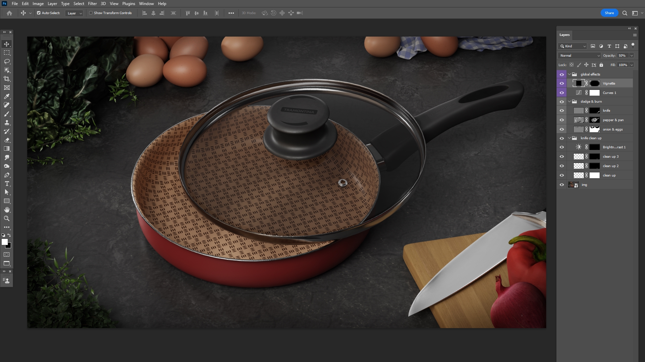This screenshot has width=645, height=362.
Task: Select the Horizontal Type tool
Action: tap(7, 184)
